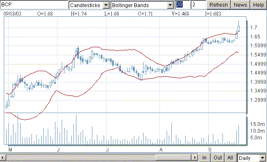Image resolution: width=267 pixels, height=162 pixels.
Task: Click the A month label on time axis
Action: [x=161, y=150]
